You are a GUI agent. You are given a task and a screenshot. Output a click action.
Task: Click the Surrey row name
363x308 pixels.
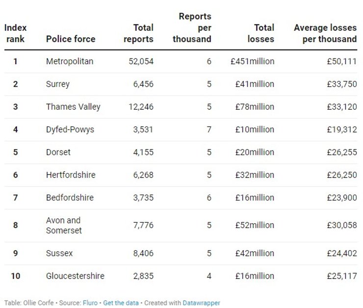(x=58, y=84)
